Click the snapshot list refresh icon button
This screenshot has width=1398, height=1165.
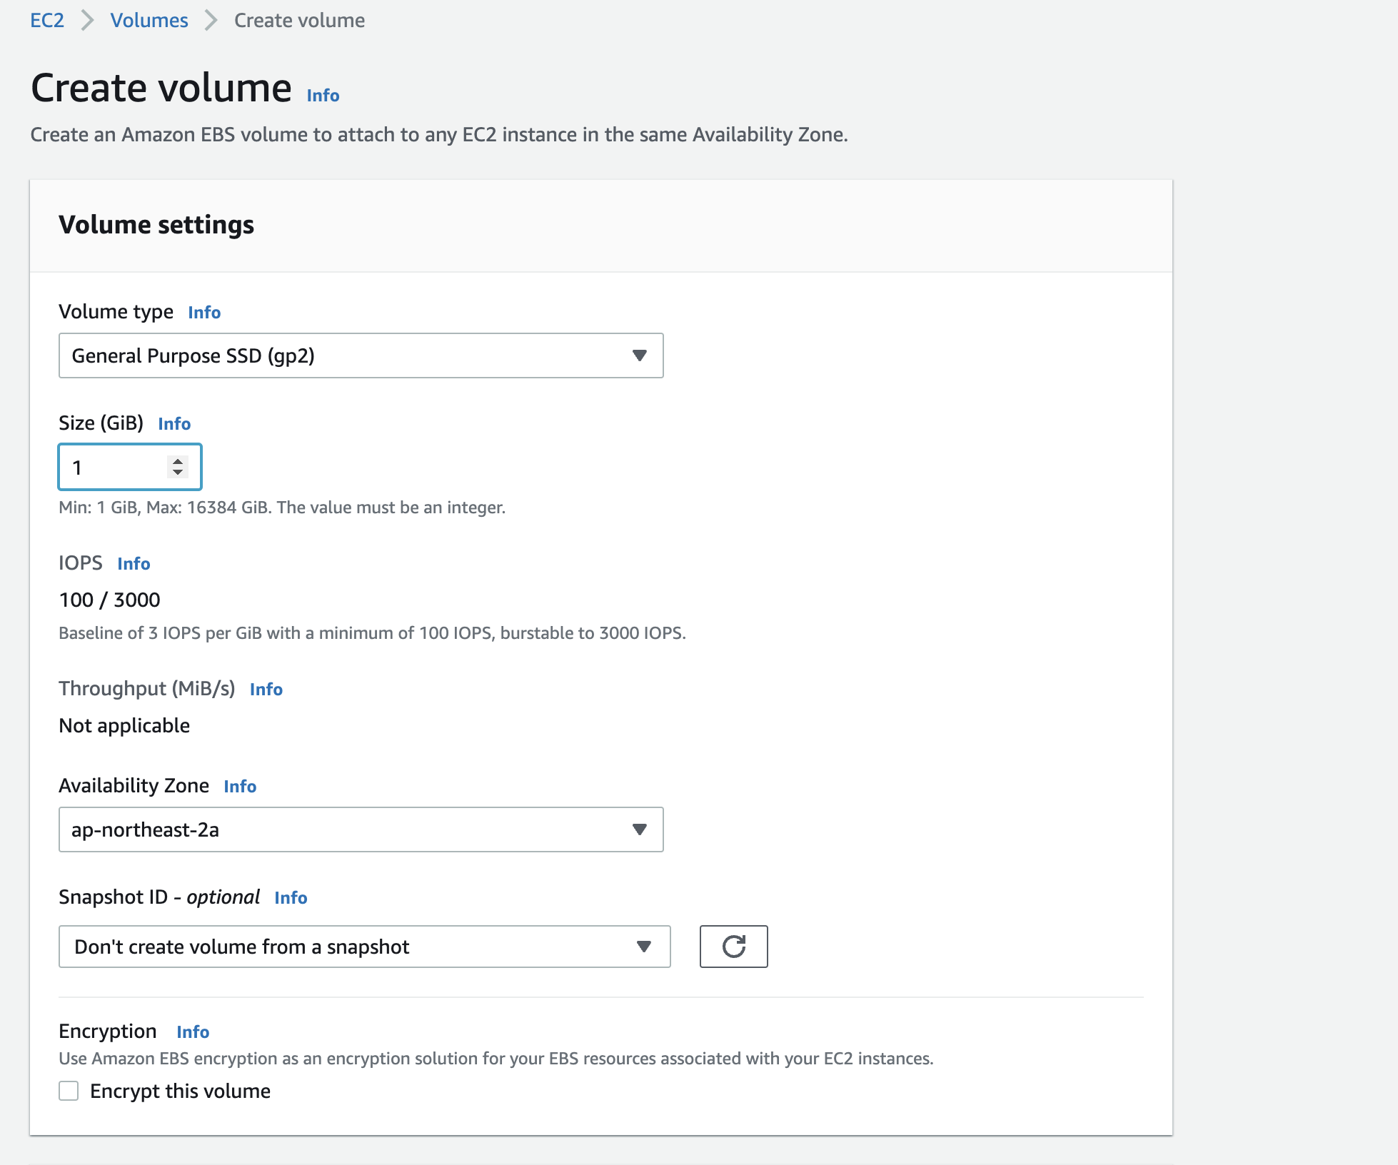[733, 947]
